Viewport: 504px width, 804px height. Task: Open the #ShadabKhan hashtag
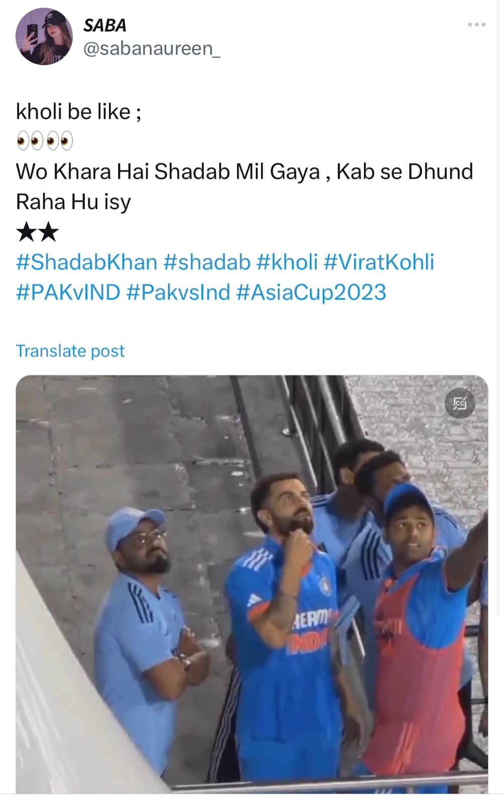pyautogui.click(x=86, y=262)
